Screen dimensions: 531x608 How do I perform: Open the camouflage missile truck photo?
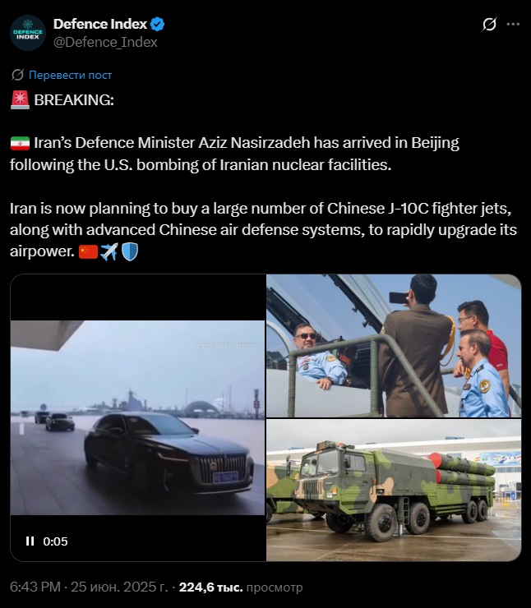[394, 491]
